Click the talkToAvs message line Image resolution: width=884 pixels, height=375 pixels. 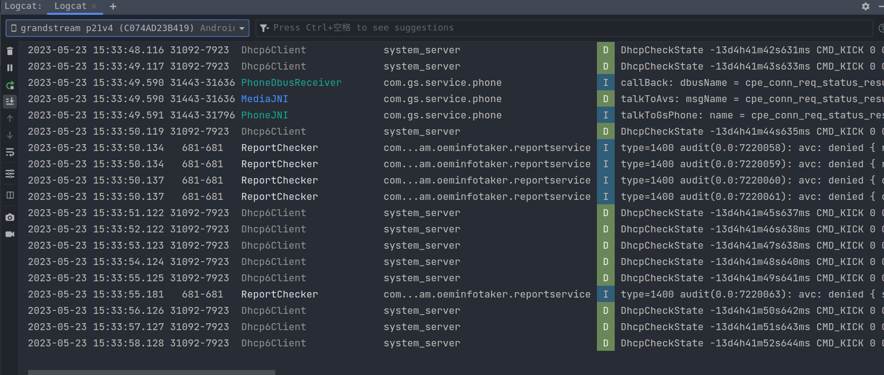[x=752, y=99]
